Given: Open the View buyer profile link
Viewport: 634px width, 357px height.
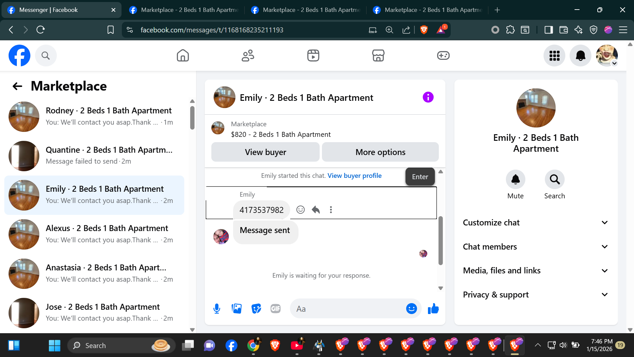Looking at the screenshot, I should coord(354,176).
